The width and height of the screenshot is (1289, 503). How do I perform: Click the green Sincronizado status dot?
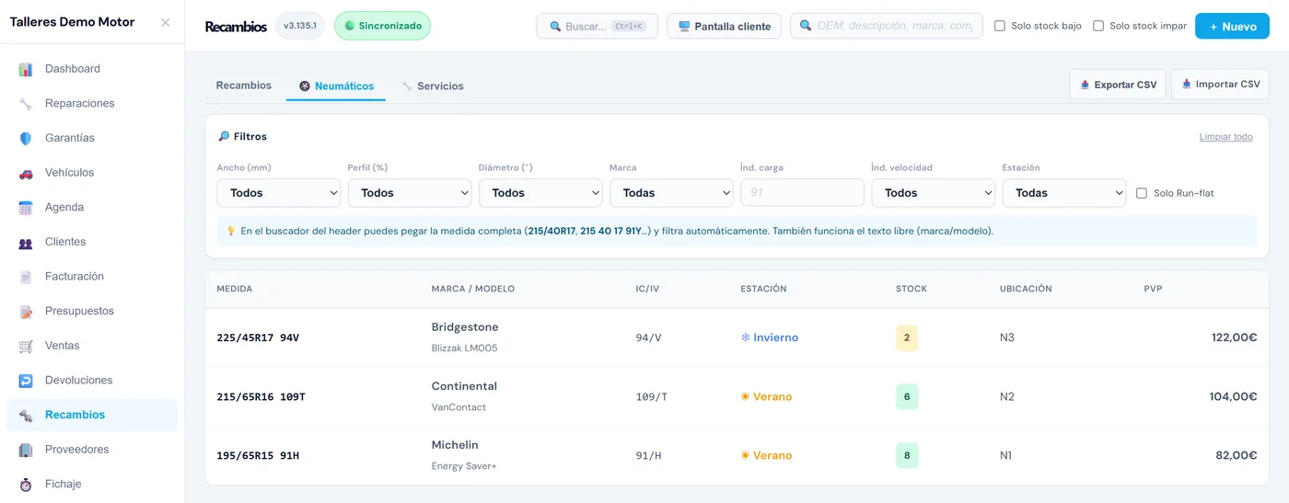(x=350, y=26)
